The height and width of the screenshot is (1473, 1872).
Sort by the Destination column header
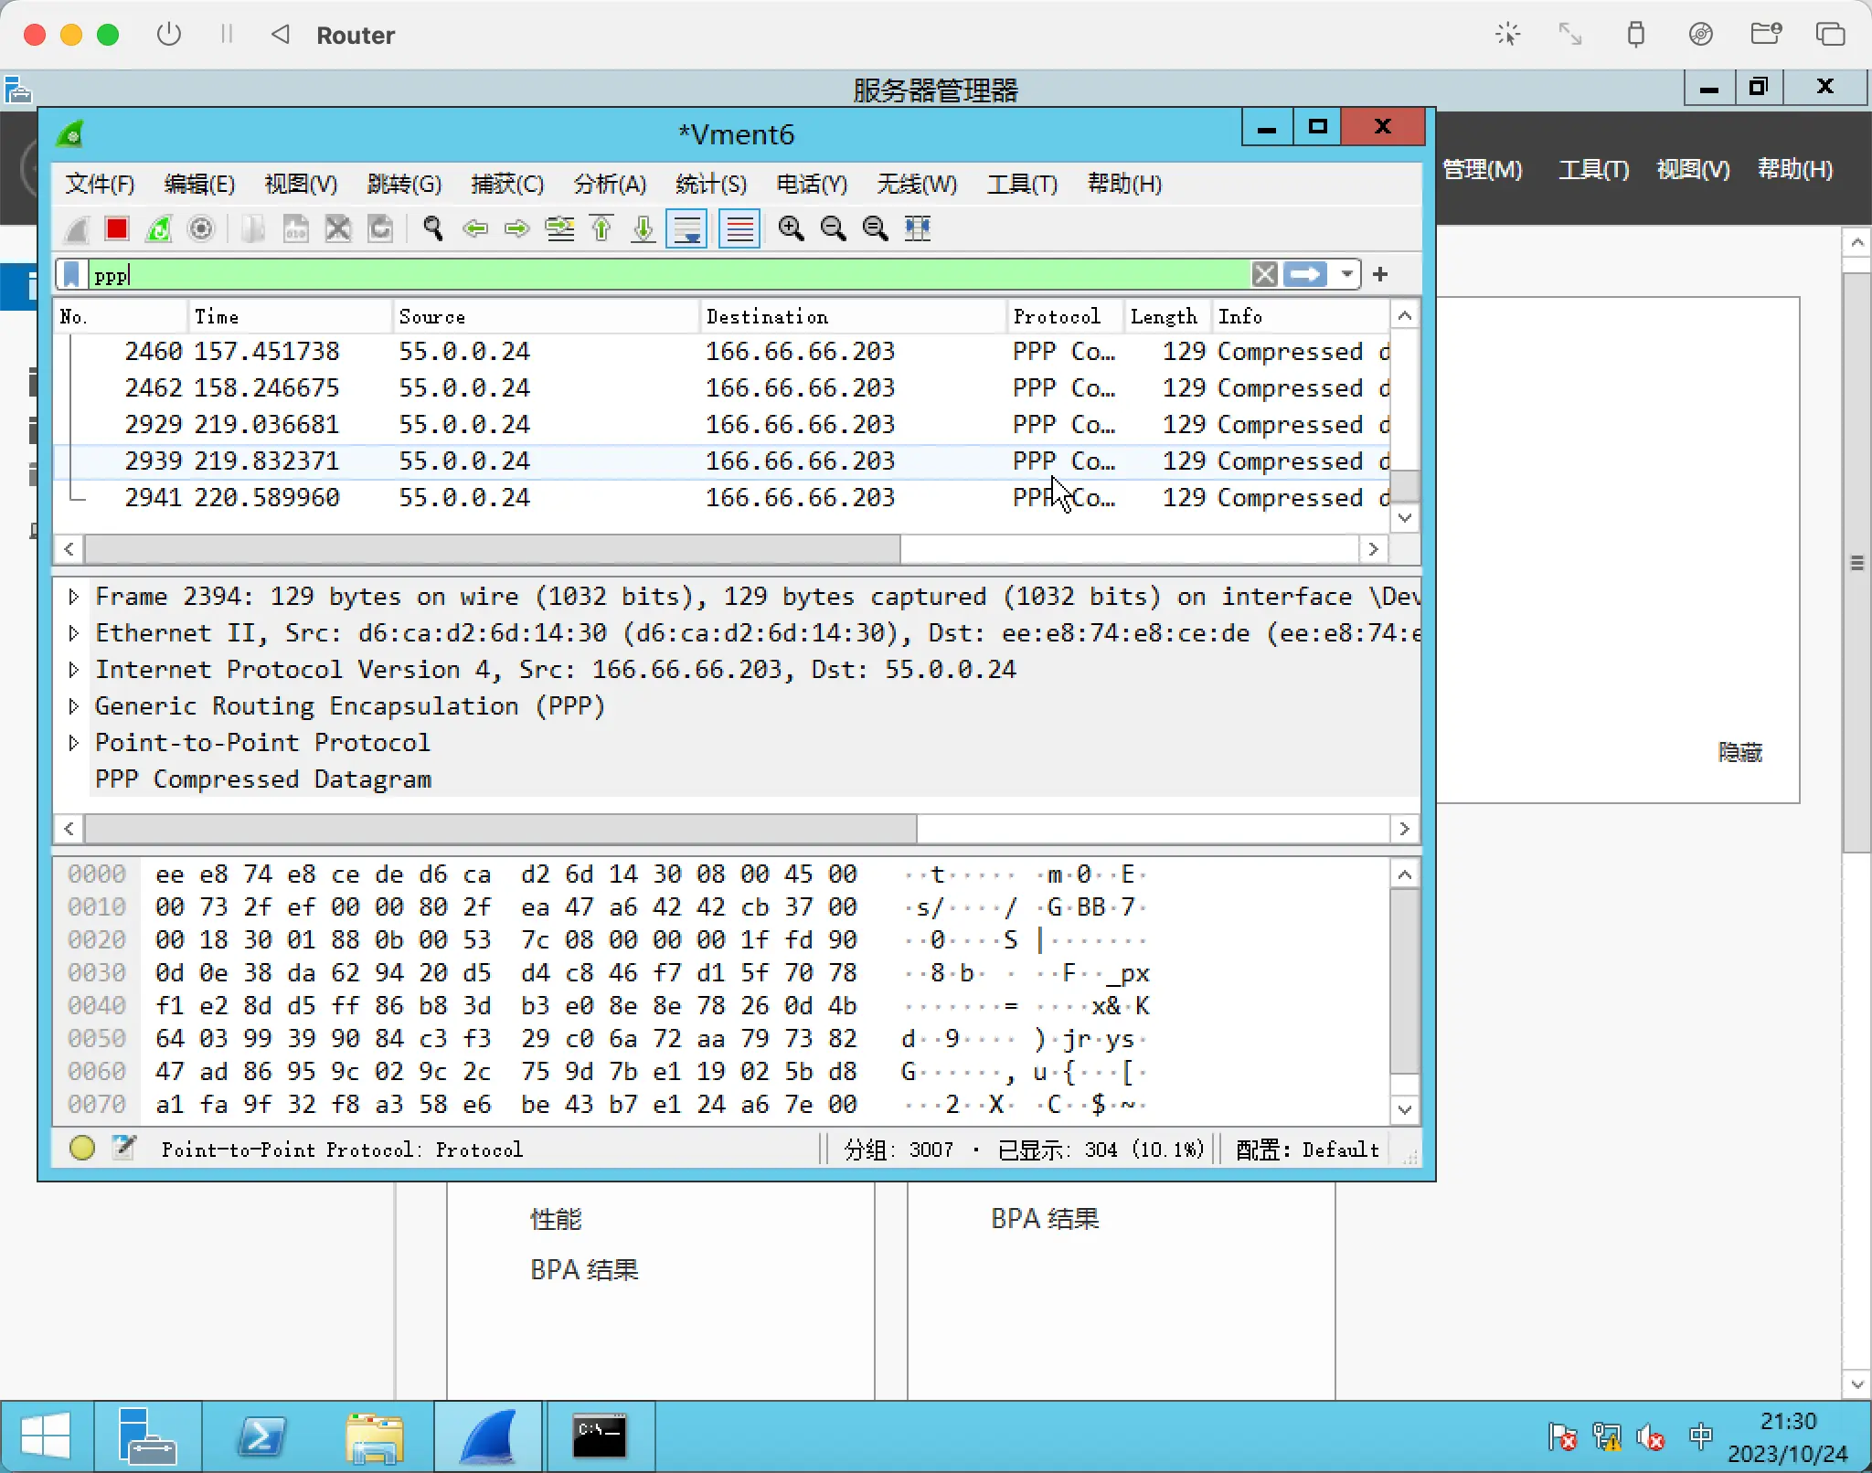853,316
